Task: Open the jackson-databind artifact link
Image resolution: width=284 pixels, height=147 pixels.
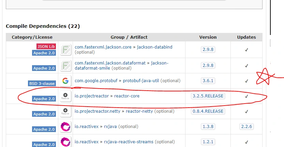Action: 155,47
